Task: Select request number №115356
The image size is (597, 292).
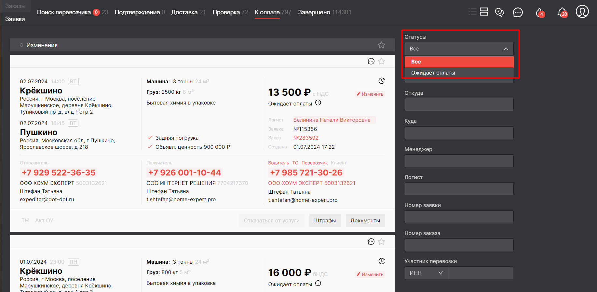Action: tap(305, 129)
